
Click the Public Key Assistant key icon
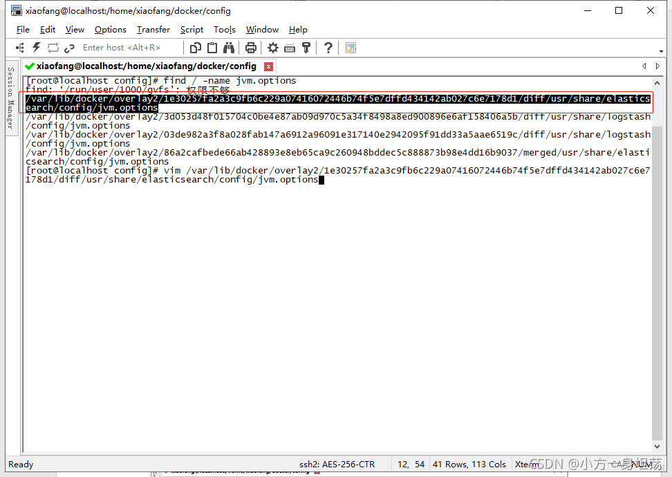click(306, 48)
